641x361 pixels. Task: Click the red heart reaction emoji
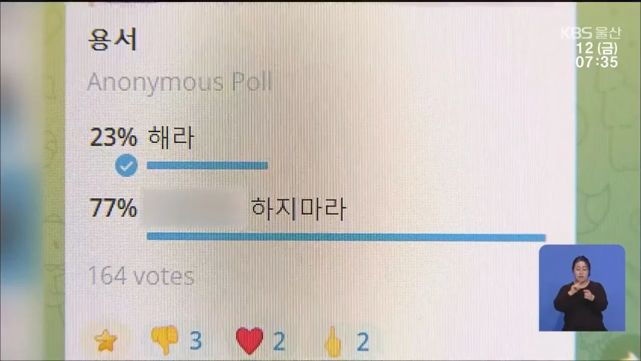click(x=249, y=340)
